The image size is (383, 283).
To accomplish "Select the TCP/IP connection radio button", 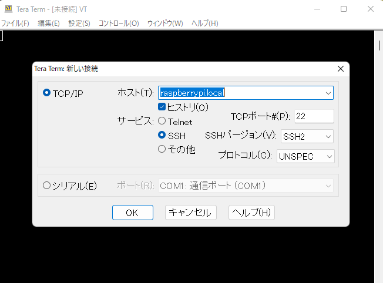I will coord(46,93).
